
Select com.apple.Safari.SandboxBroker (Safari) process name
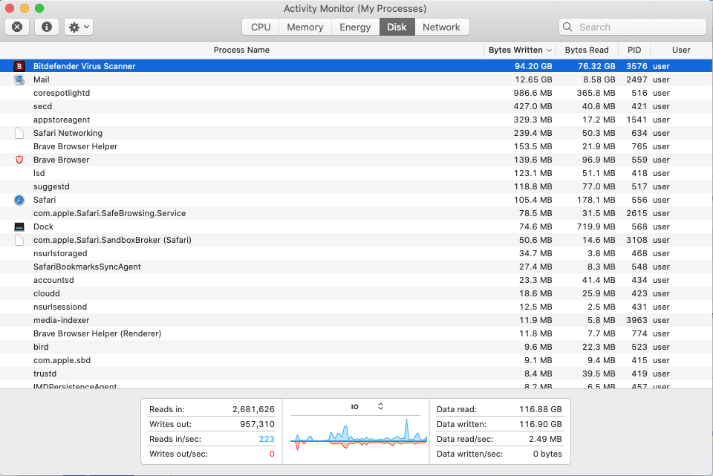tap(112, 240)
